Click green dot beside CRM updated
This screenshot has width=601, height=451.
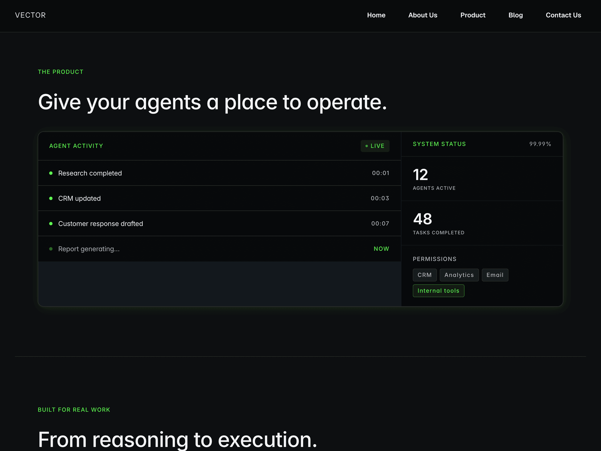click(51, 198)
